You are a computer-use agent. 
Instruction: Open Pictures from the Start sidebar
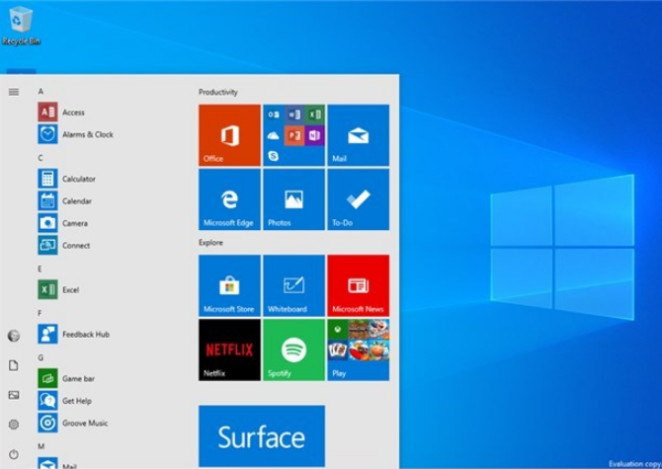click(14, 395)
